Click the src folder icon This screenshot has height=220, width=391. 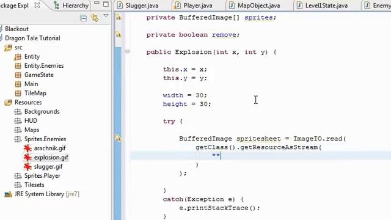[8, 48]
